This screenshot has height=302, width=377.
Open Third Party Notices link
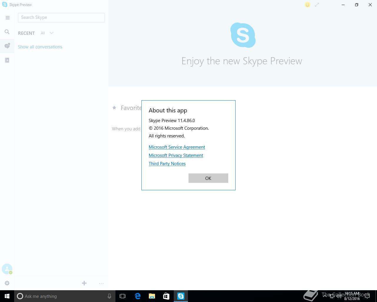click(167, 164)
